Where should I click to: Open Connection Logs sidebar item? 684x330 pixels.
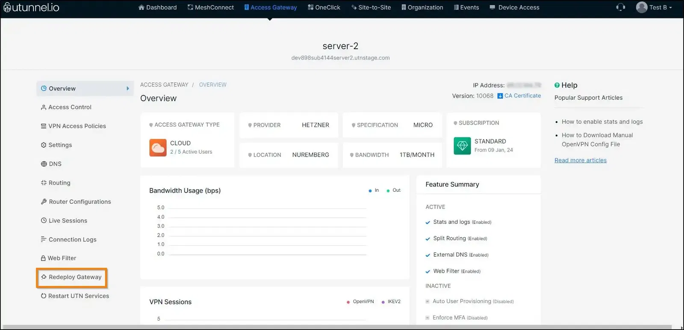[x=68, y=240]
